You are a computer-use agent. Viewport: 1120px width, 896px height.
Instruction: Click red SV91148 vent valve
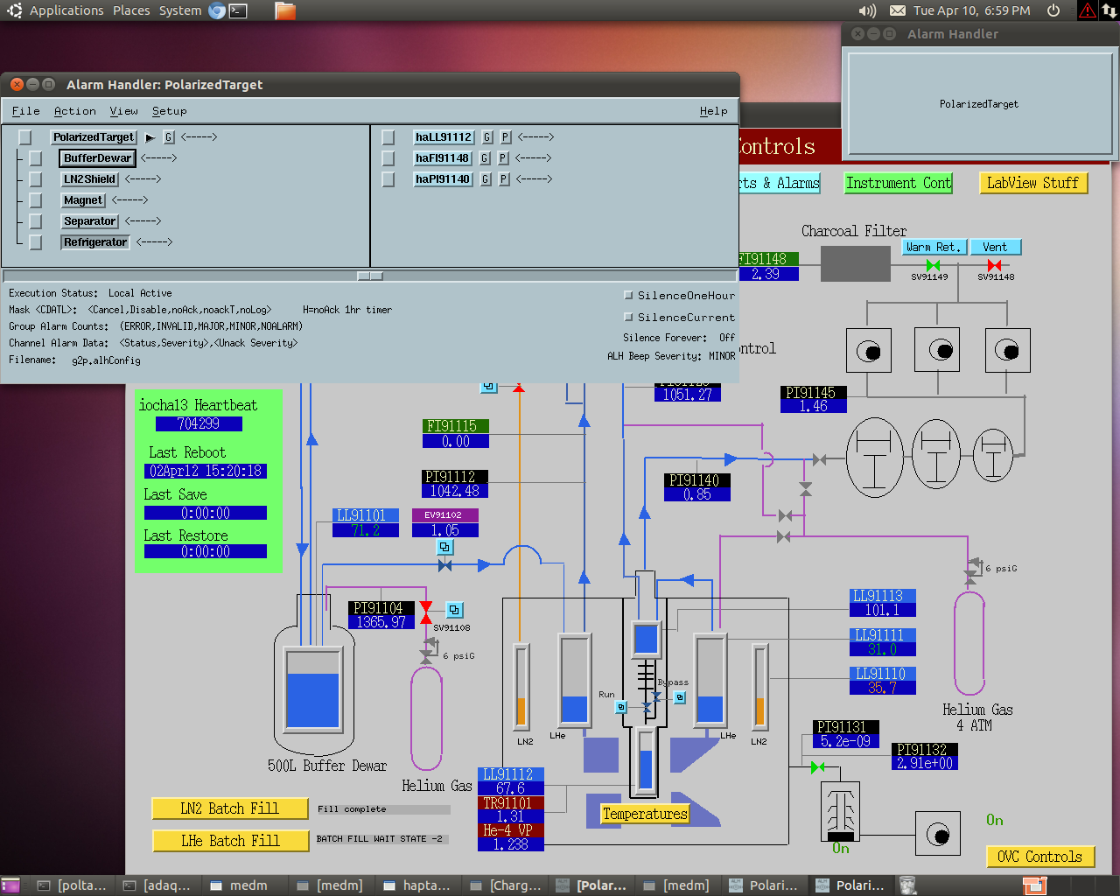[994, 265]
